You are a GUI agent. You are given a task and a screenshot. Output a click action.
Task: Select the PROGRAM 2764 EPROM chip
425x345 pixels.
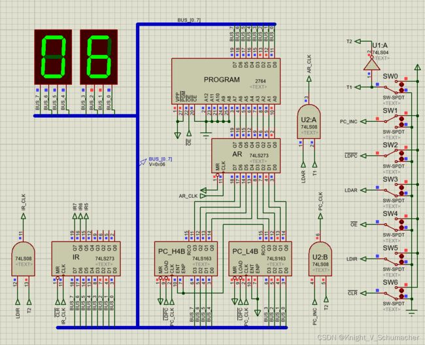coord(226,81)
